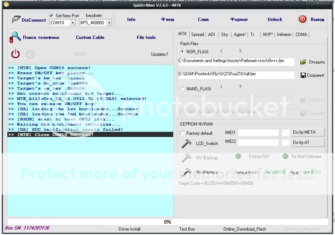Screen dimensions: 335x235
Task: Switch to the Agere tab
Action: (x=240, y=34)
